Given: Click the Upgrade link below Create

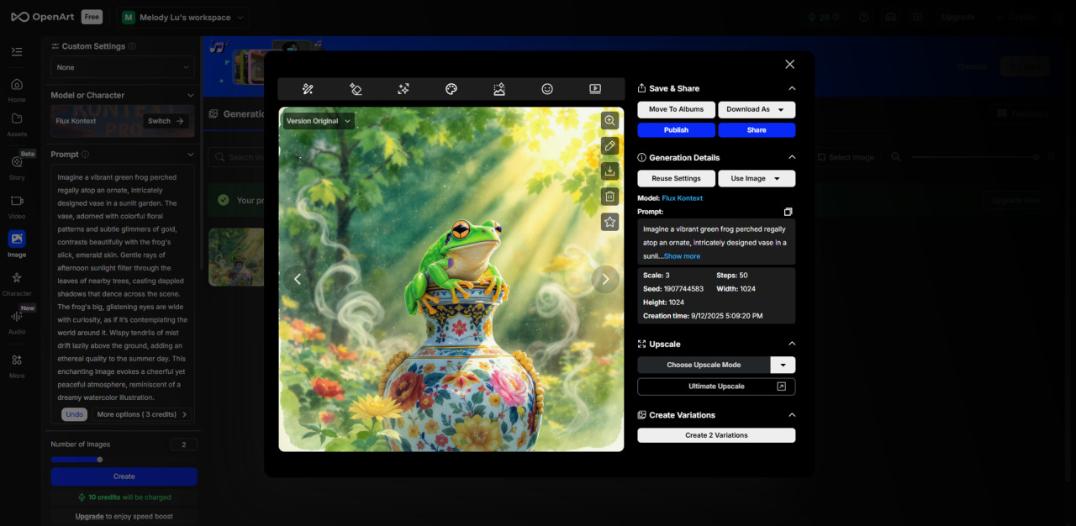Looking at the screenshot, I should click(x=89, y=517).
